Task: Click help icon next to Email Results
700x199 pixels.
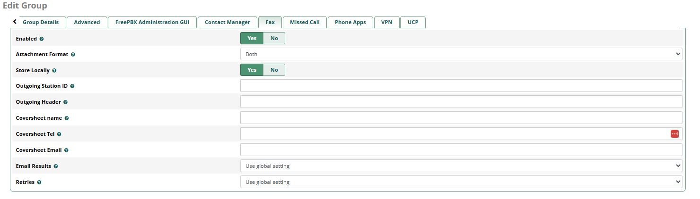Action: [x=56, y=166]
